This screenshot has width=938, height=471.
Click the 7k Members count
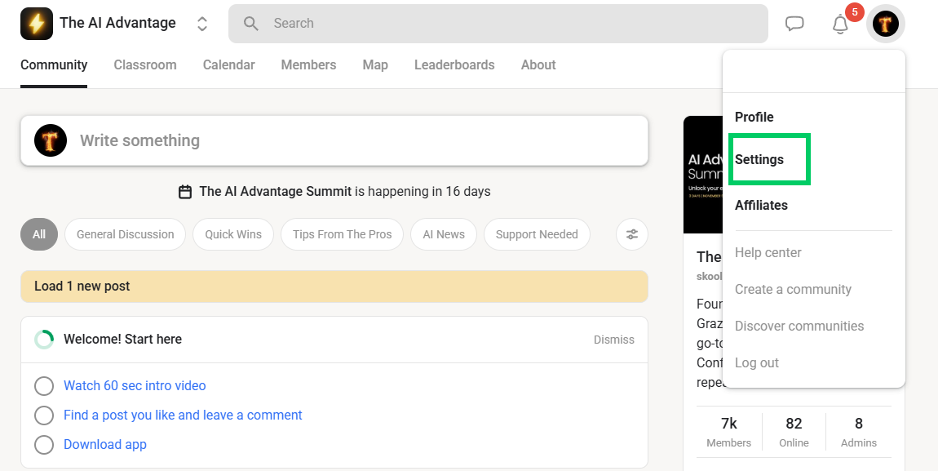point(729,433)
